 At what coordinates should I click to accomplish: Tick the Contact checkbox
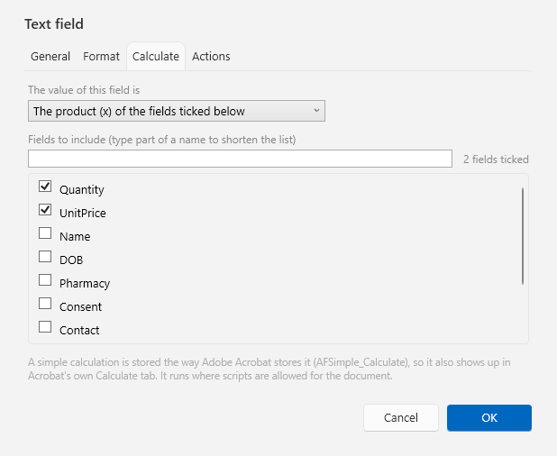[x=45, y=327]
